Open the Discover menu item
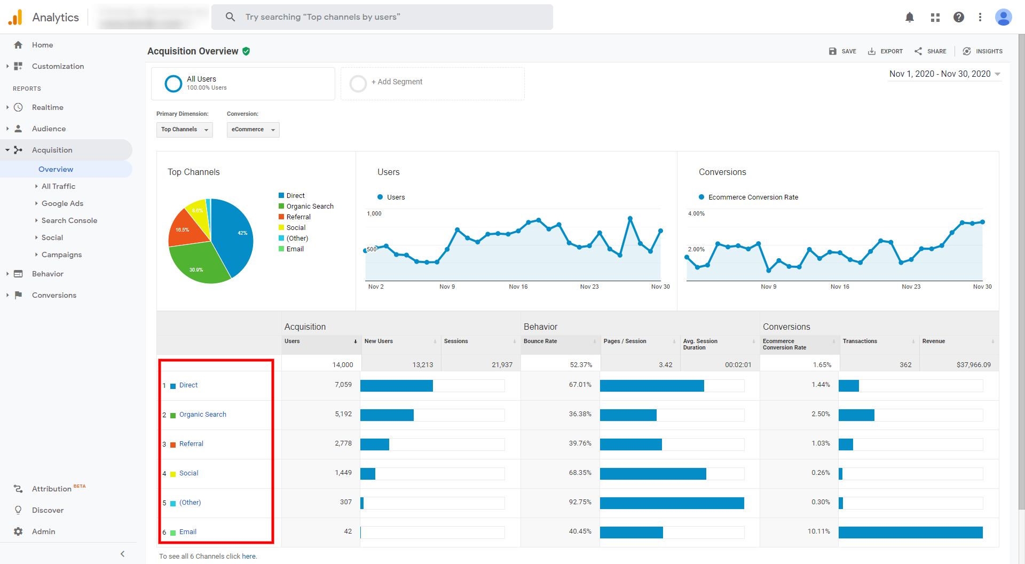Image resolution: width=1025 pixels, height=564 pixels. (48, 510)
